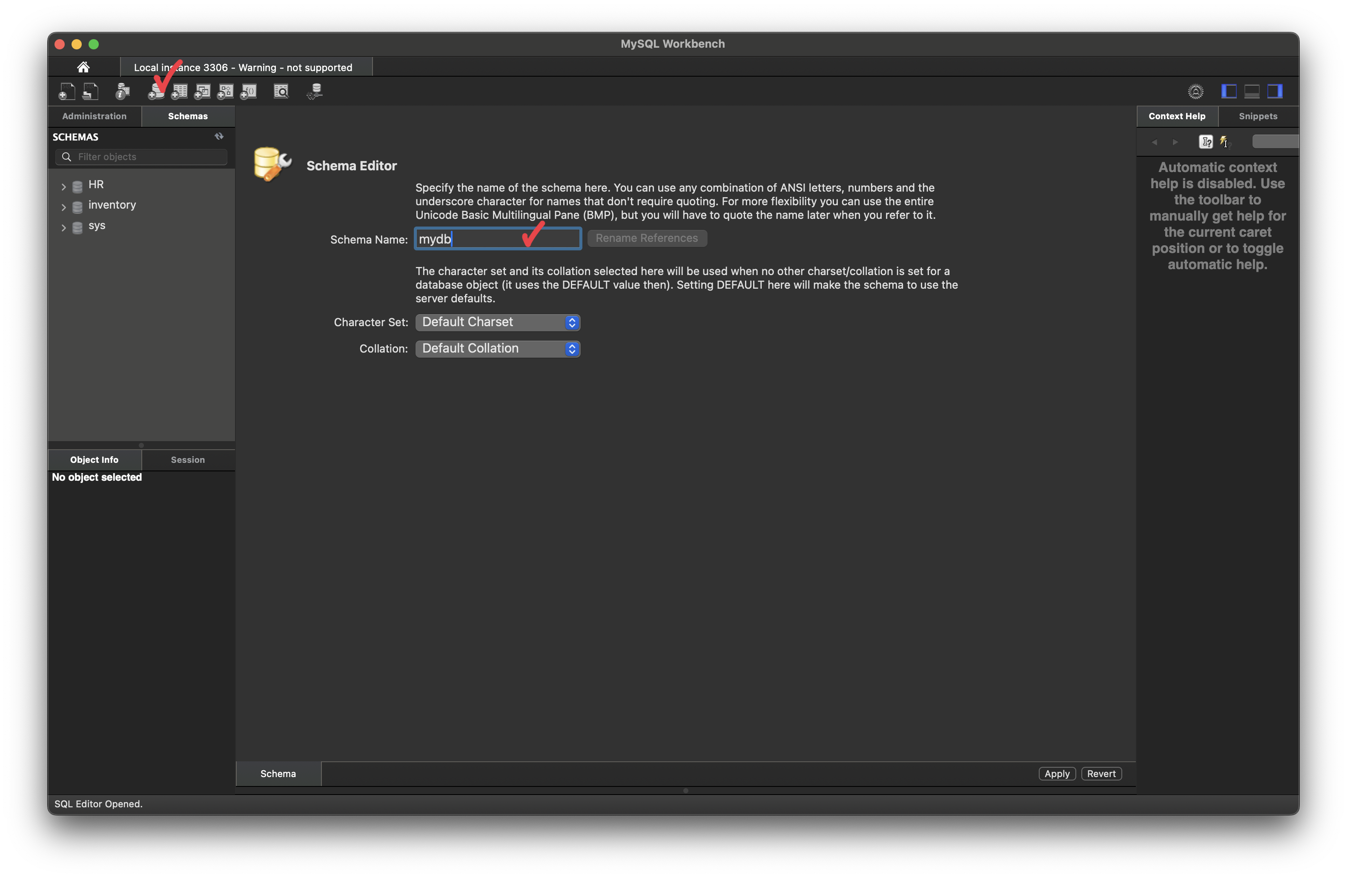Click create new view toolbar icon

point(203,91)
